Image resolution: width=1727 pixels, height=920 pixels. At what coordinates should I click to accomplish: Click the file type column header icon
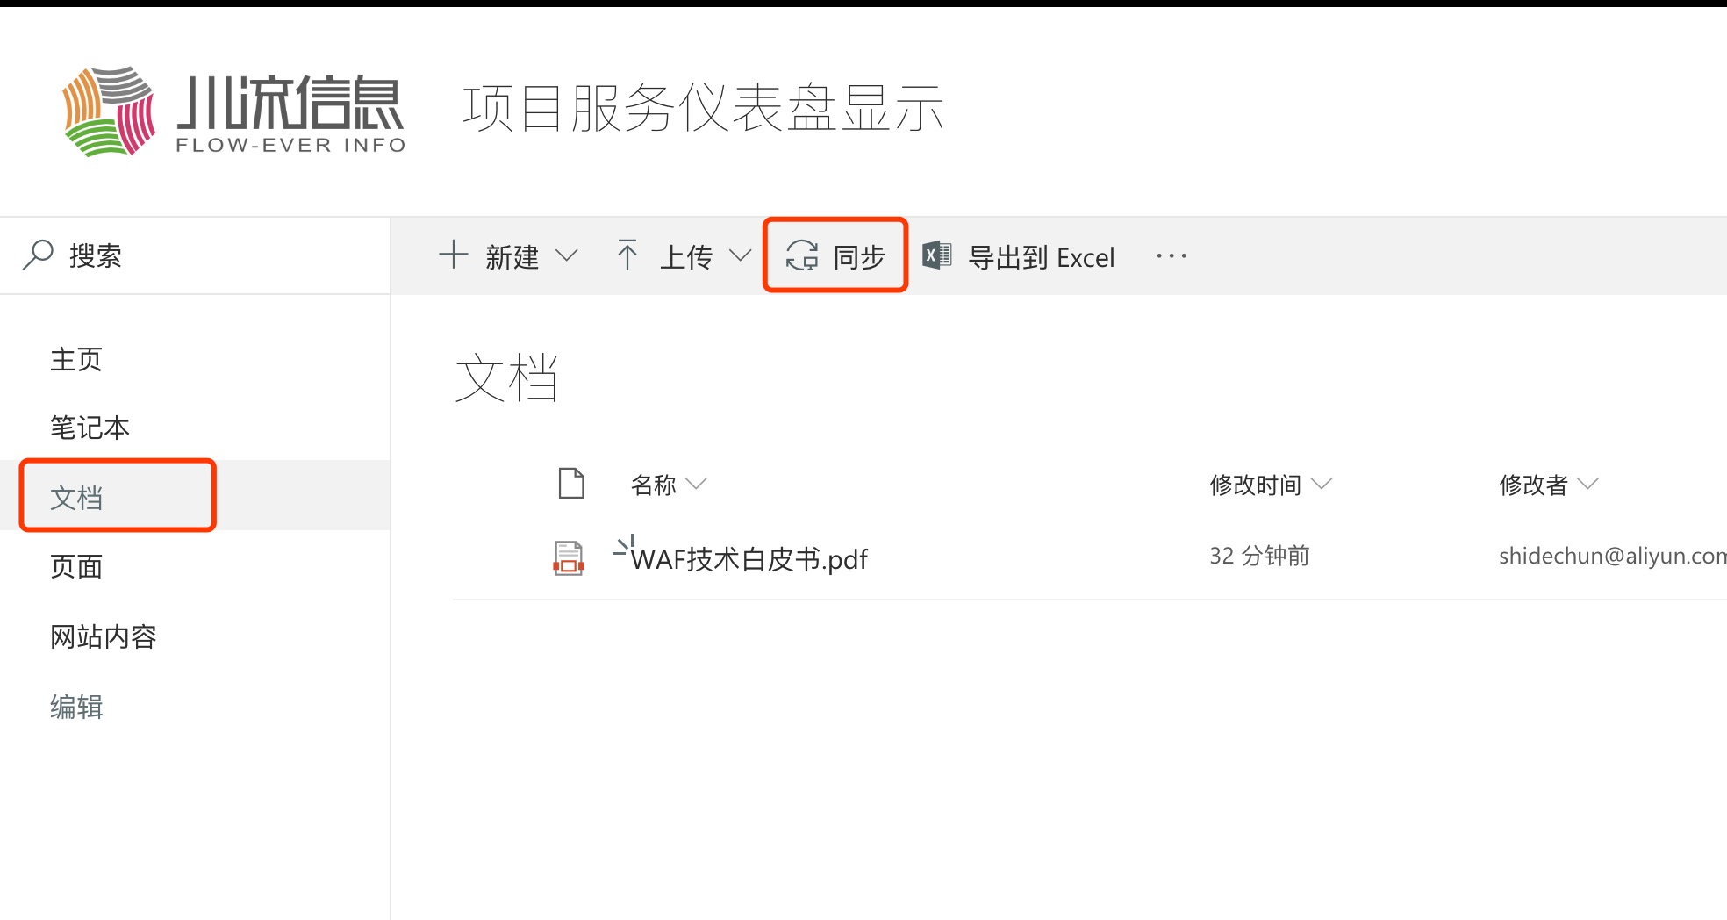[571, 484]
